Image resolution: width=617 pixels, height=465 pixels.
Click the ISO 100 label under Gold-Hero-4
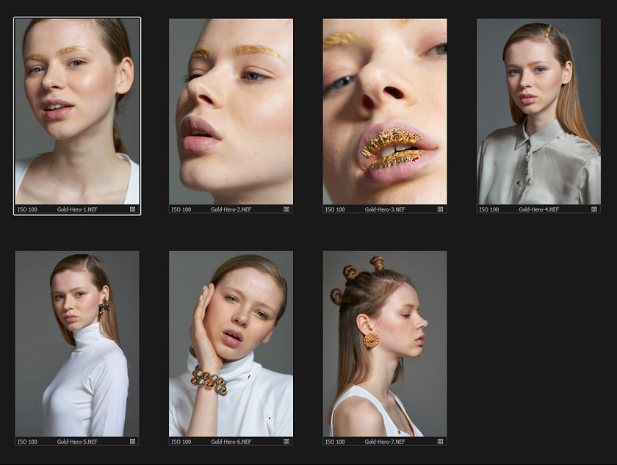click(x=489, y=209)
